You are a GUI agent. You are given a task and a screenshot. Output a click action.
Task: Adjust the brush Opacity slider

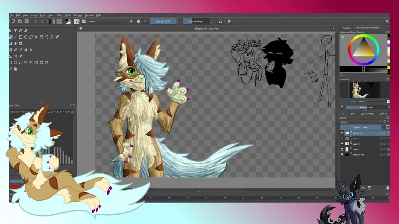[163, 21]
